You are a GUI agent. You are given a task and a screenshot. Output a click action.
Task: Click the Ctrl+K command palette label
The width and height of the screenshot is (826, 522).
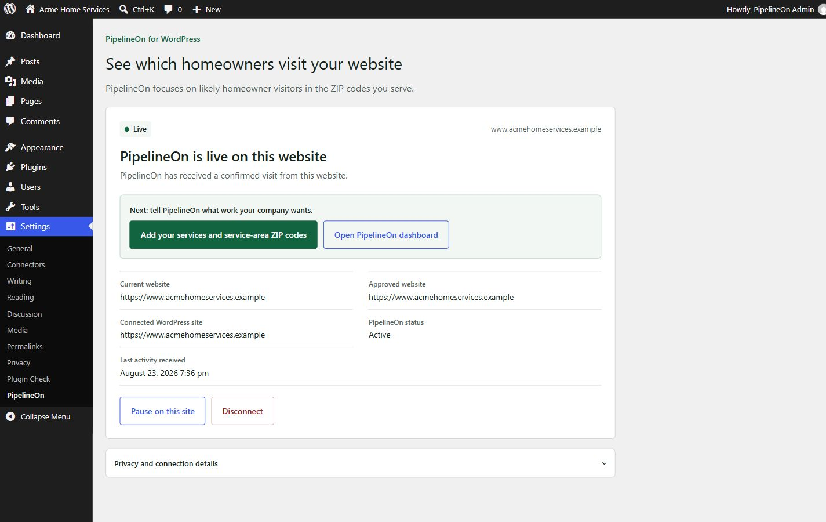pyautogui.click(x=143, y=9)
